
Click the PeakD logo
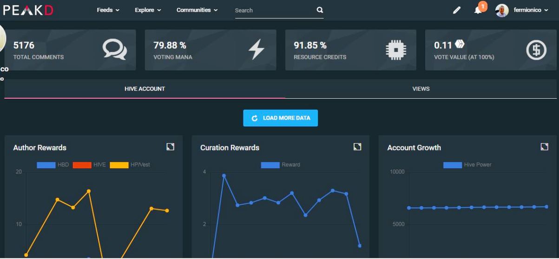point(28,10)
